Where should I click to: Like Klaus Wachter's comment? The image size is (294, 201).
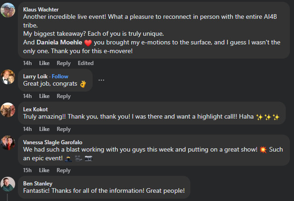(x=44, y=63)
